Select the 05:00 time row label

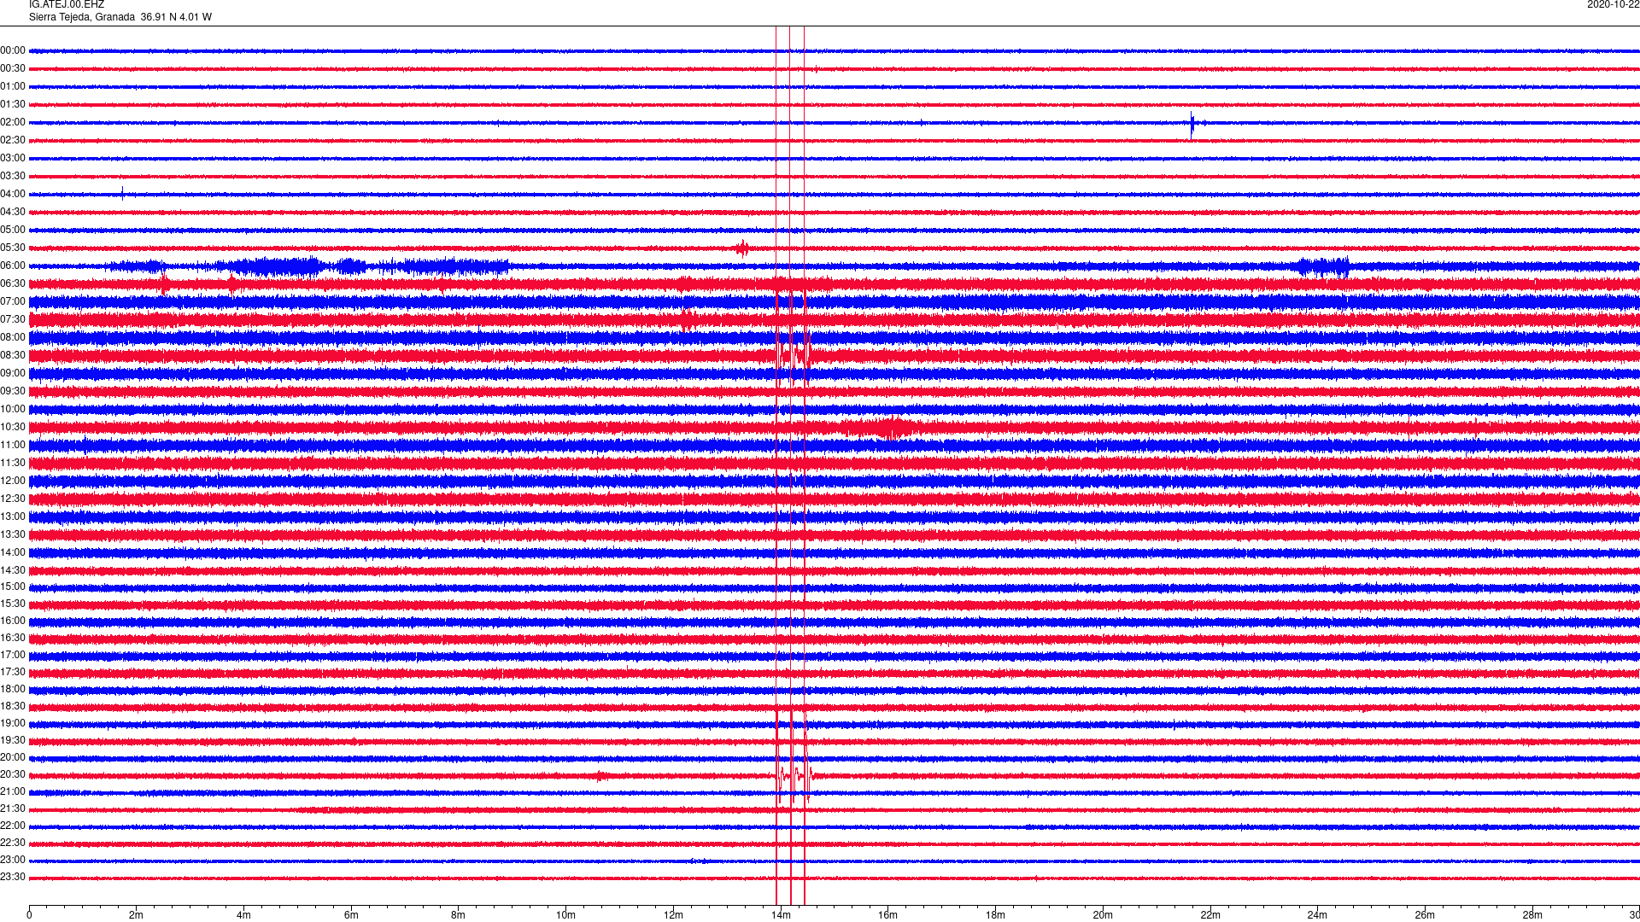click(13, 230)
